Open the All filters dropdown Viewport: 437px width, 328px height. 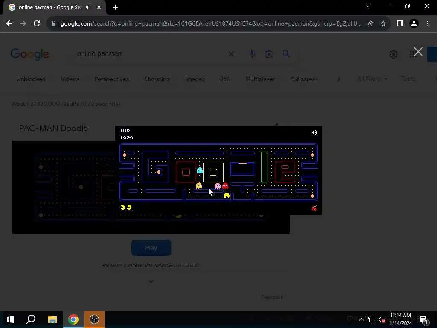point(372,79)
